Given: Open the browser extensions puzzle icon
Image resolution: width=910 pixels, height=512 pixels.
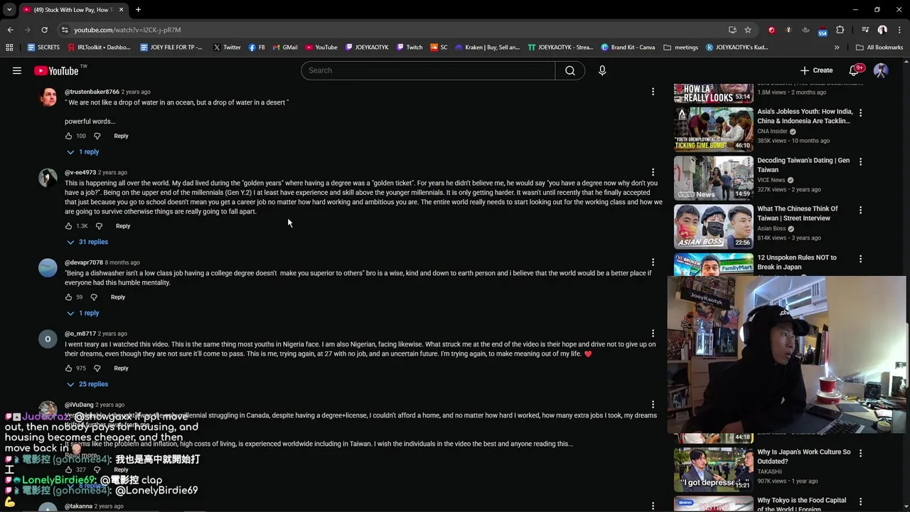Looking at the screenshot, I should 840,30.
